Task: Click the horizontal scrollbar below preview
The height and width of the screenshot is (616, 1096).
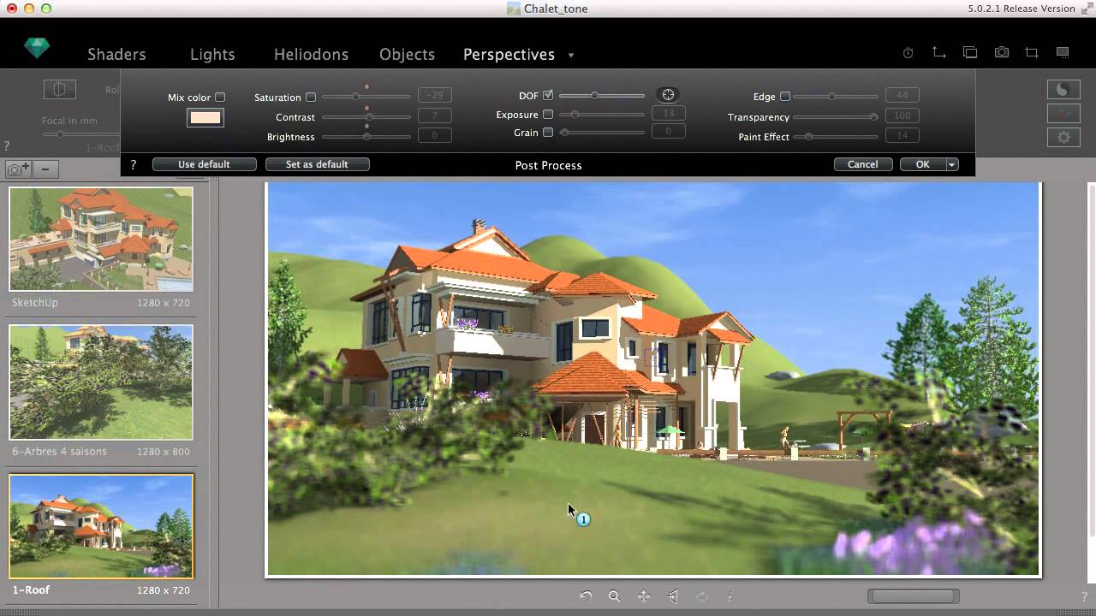Action: [914, 596]
